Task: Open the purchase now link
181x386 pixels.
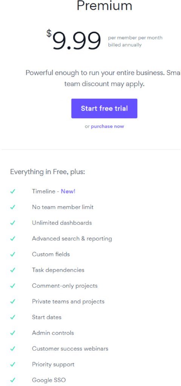Action: (x=107, y=126)
